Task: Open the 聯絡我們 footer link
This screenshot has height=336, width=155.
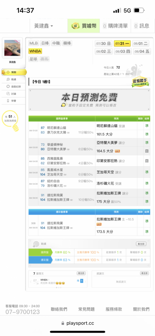Action: point(59,309)
